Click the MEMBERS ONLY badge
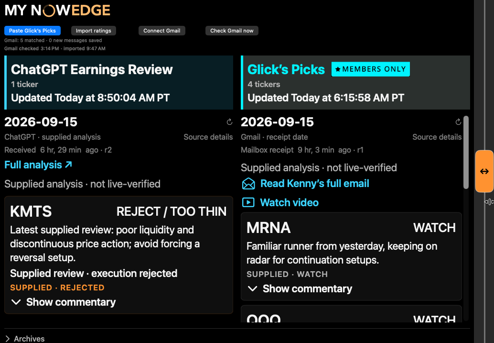The image size is (494, 343). click(371, 69)
